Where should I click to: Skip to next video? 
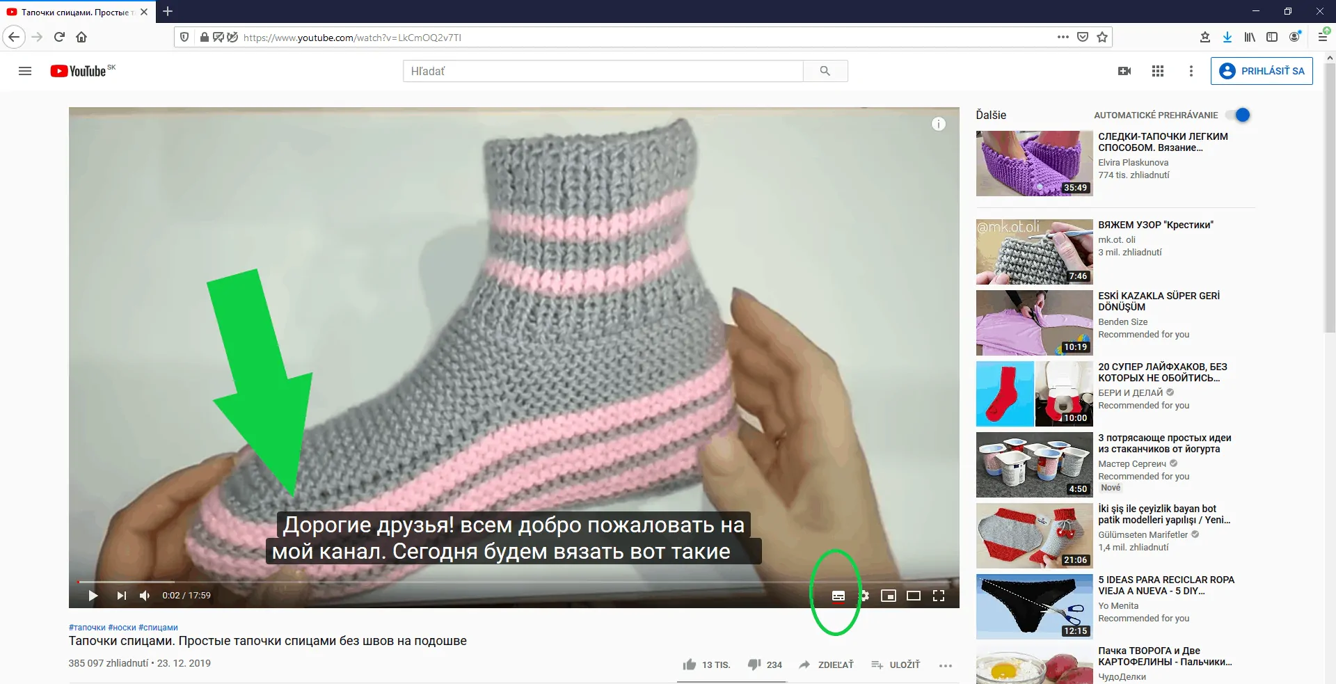(122, 596)
